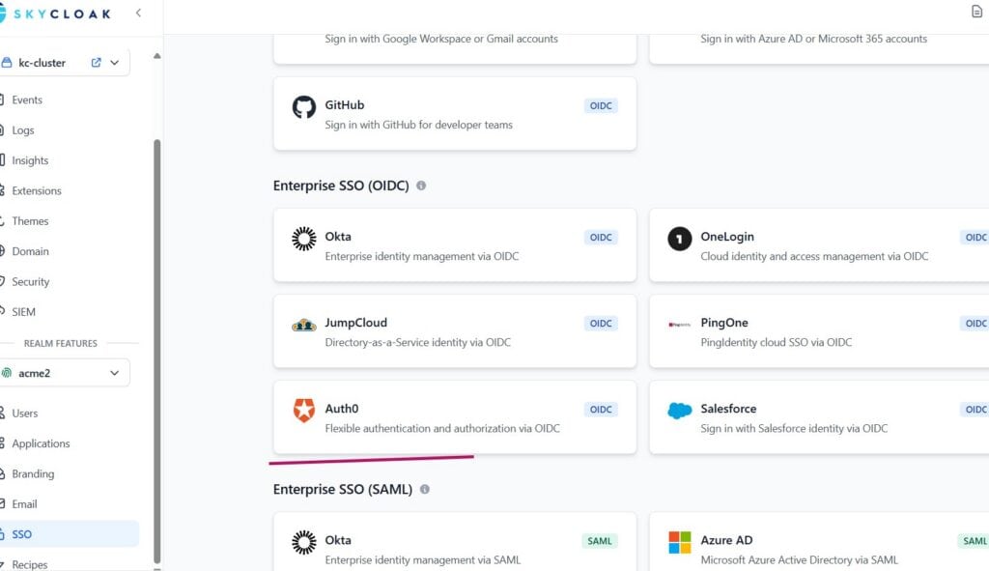This screenshot has width=989, height=571.
Task: Click the JumpCloud logo icon
Action: pyautogui.click(x=304, y=326)
